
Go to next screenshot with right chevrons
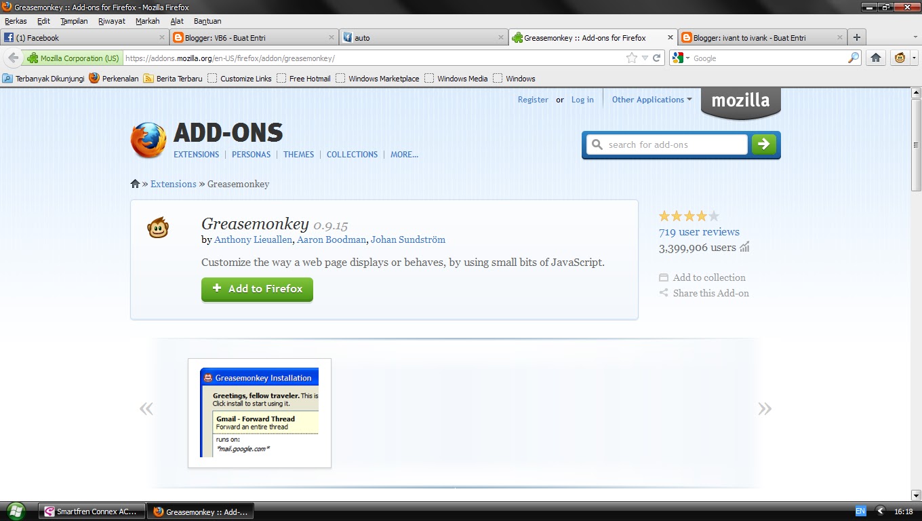click(765, 408)
